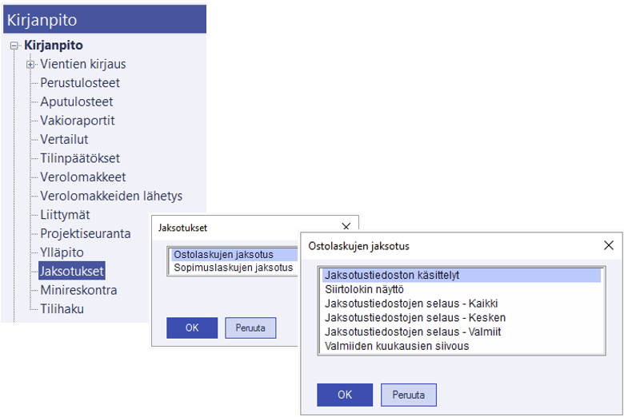624x417 pixels.
Task: Select Tilihaku tree item
Action: [x=62, y=309]
